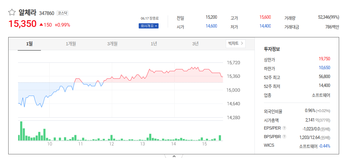Click the change rate +0.99%
The height and width of the screenshot is (158, 344).
[62, 25]
